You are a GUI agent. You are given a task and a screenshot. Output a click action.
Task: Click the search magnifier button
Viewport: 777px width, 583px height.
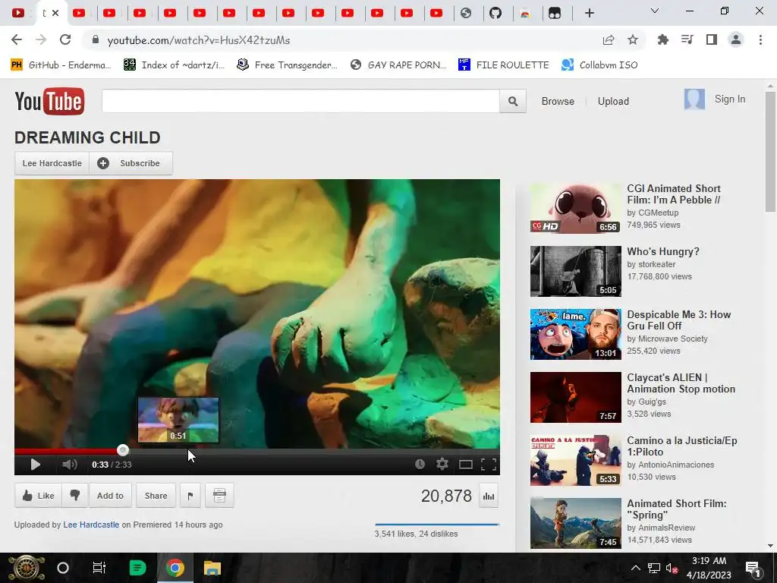pos(513,101)
